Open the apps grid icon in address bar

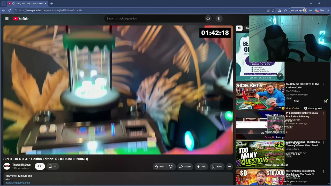click(268, 10)
